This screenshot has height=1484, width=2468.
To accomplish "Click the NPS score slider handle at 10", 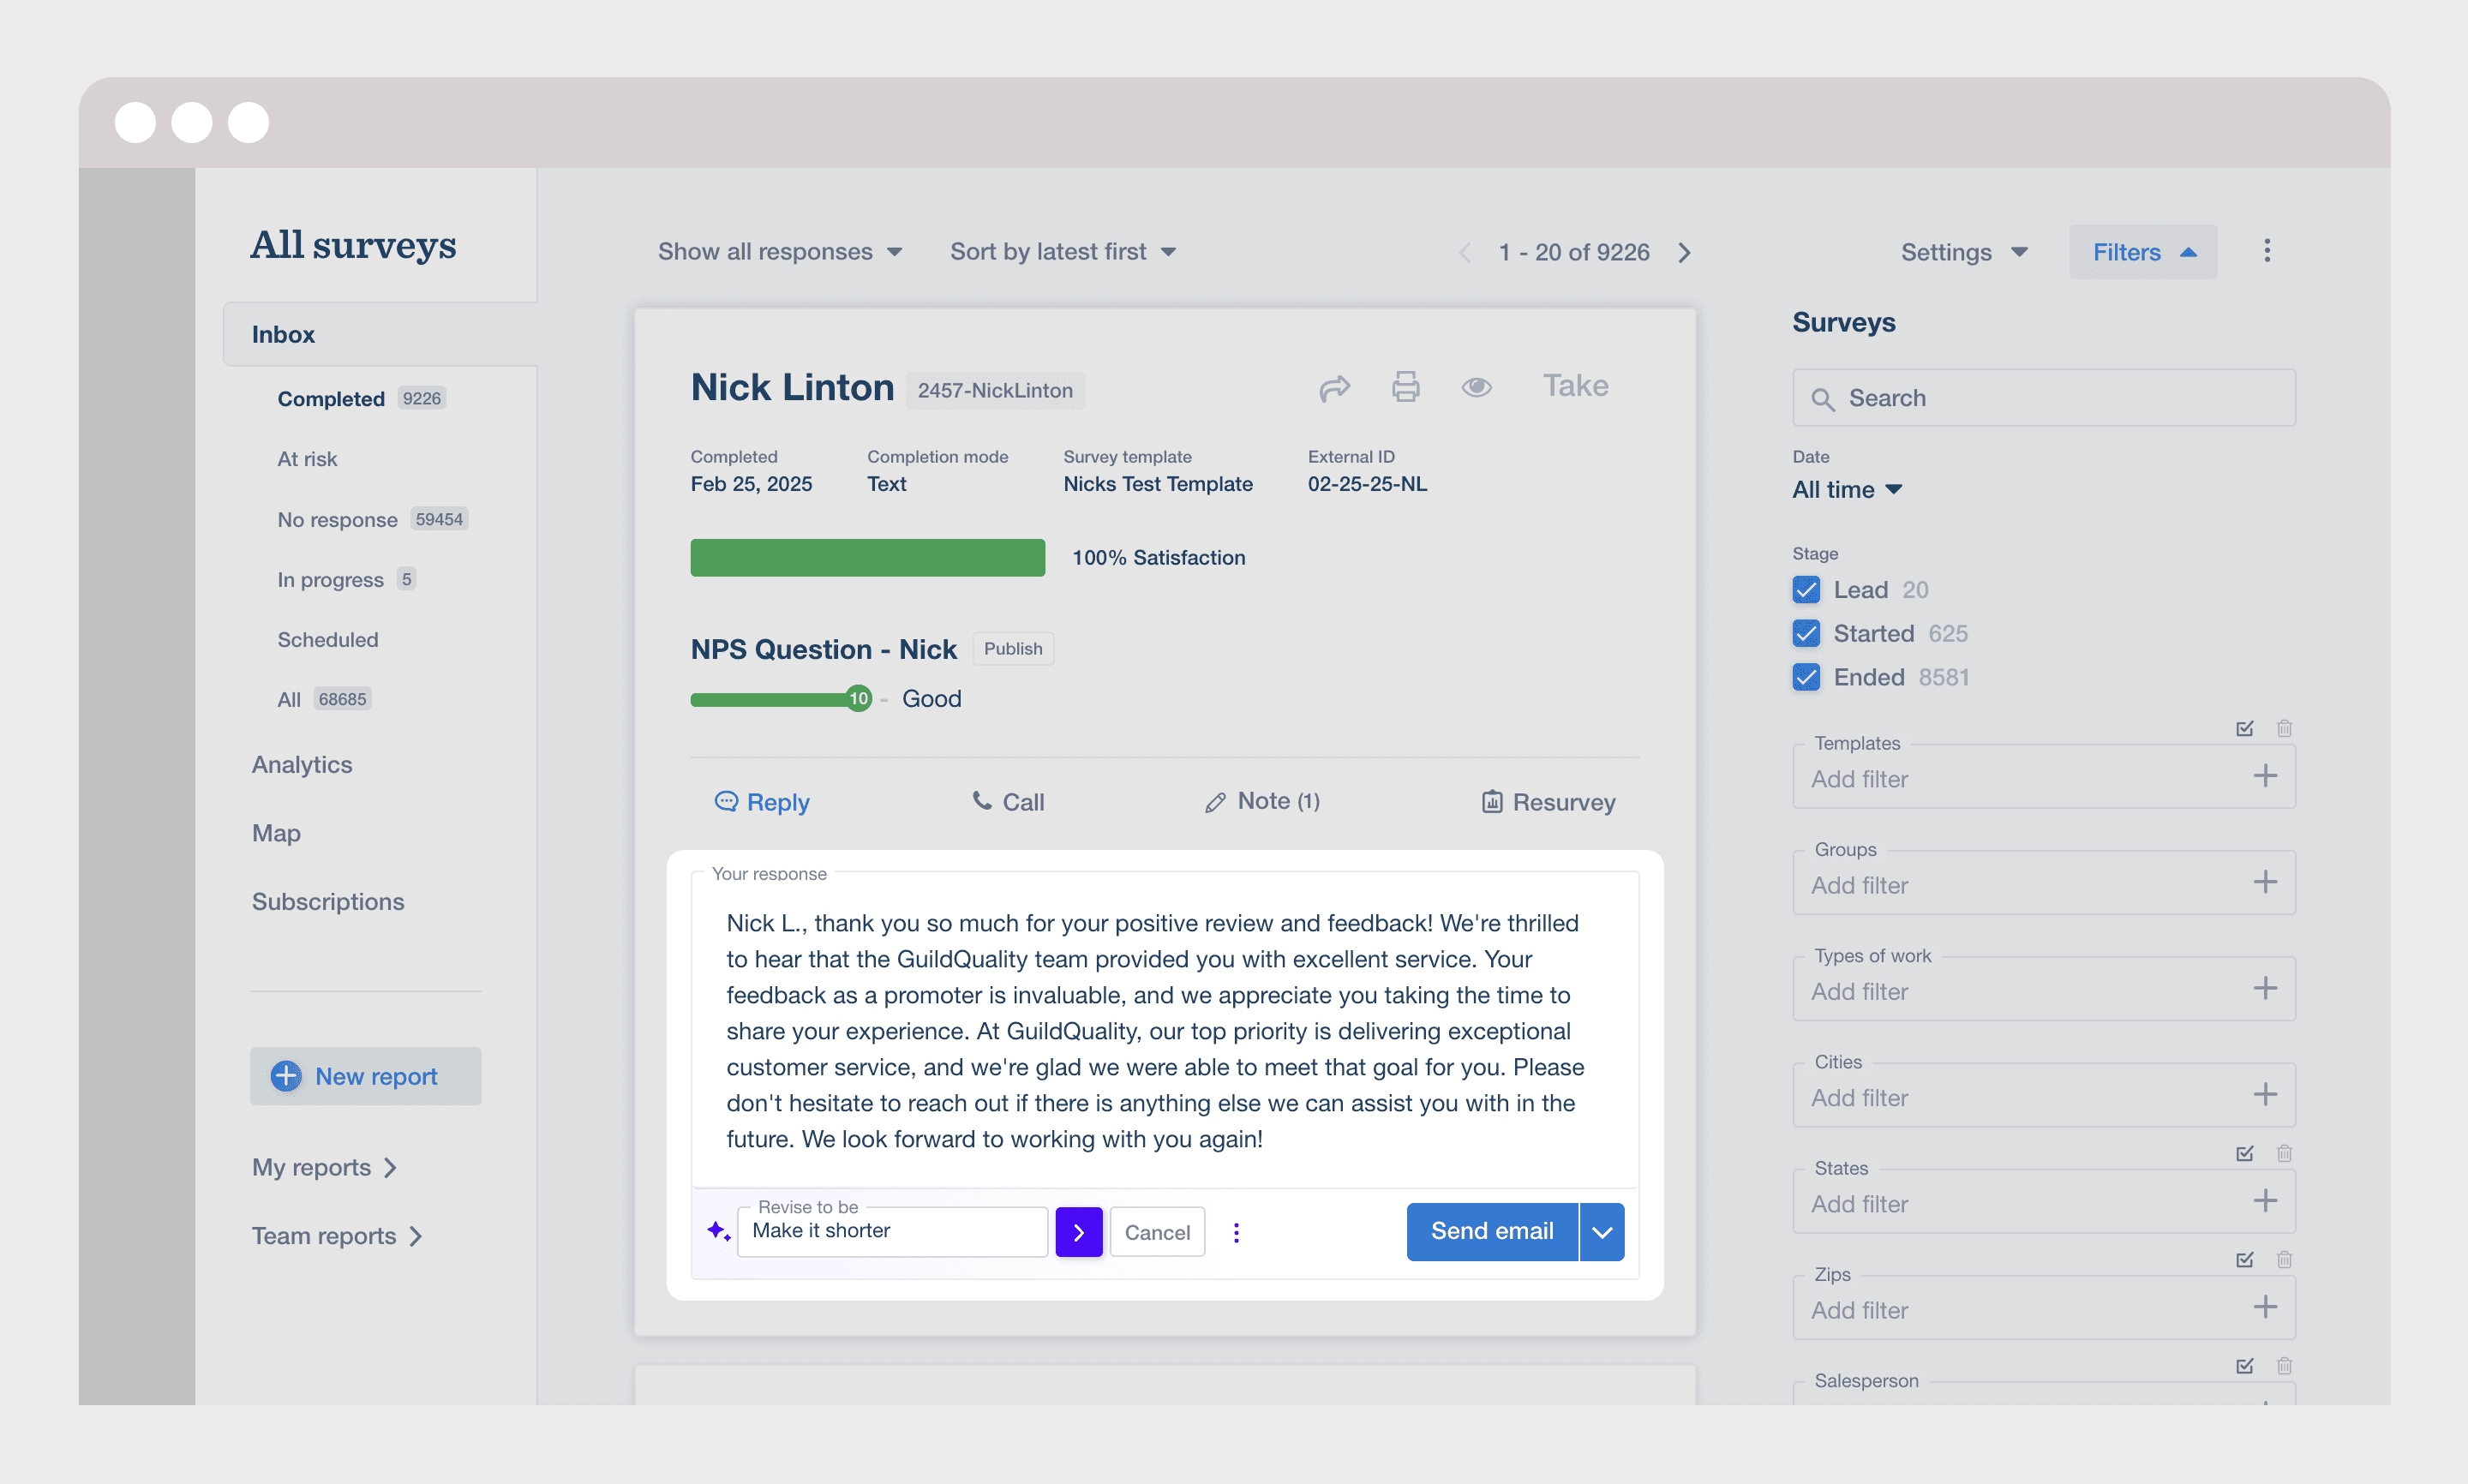I will [858, 699].
